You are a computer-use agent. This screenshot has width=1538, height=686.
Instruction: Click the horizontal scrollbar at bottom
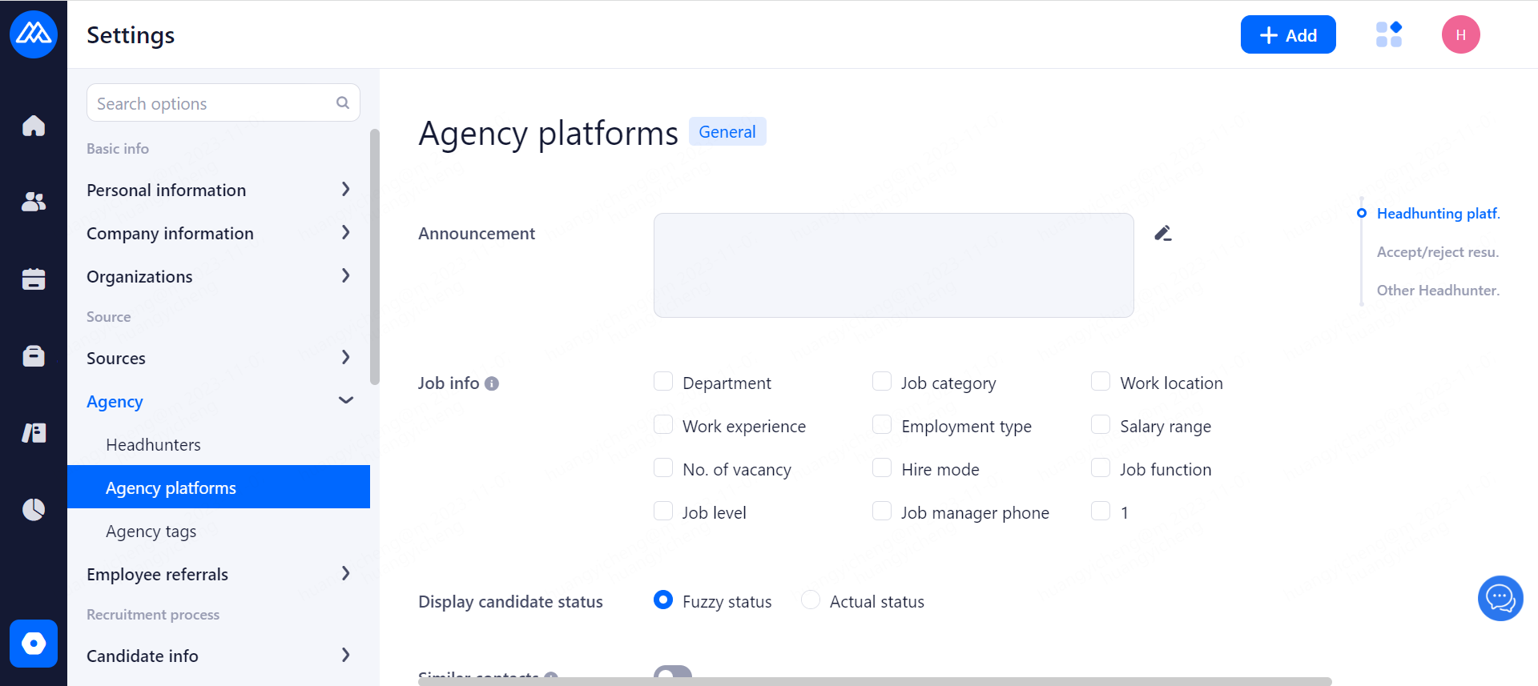coord(873,681)
